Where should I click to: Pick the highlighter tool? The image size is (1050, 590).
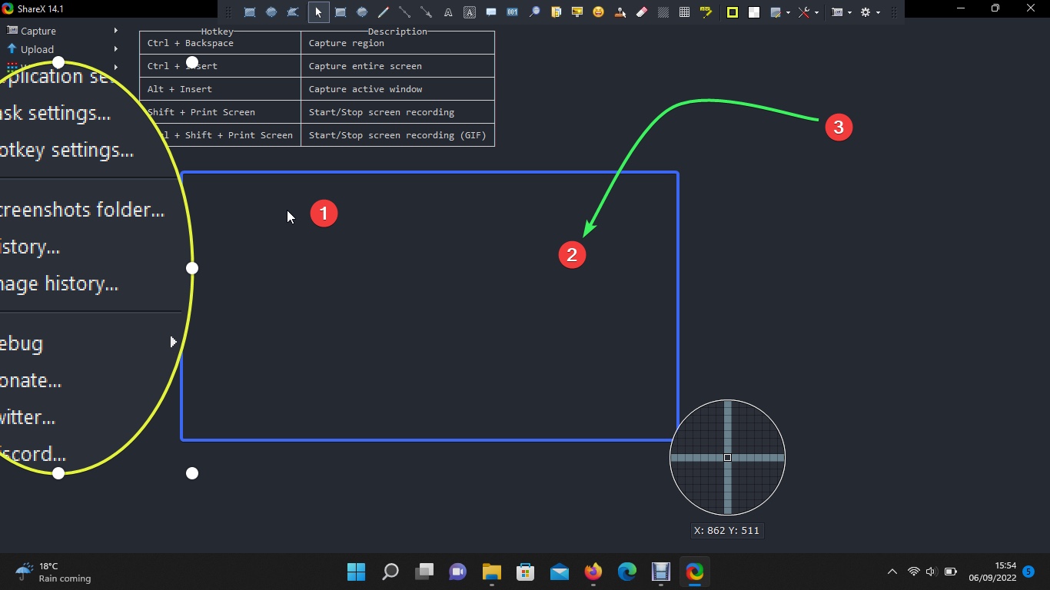(x=706, y=12)
